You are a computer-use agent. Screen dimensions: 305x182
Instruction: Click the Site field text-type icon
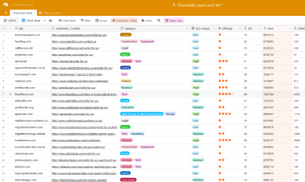point(16,28)
